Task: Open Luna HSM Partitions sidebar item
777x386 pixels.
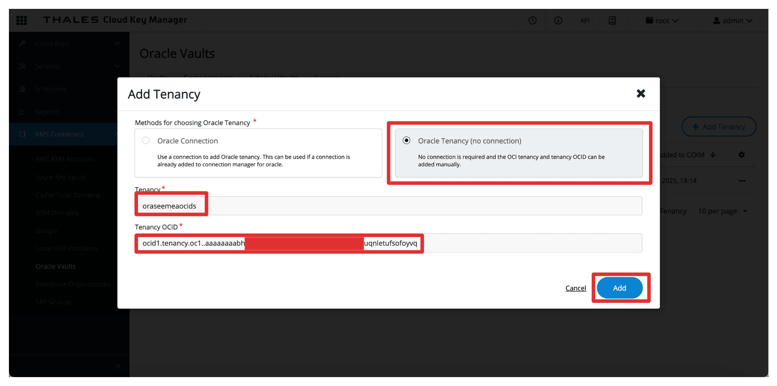Action: click(x=66, y=248)
